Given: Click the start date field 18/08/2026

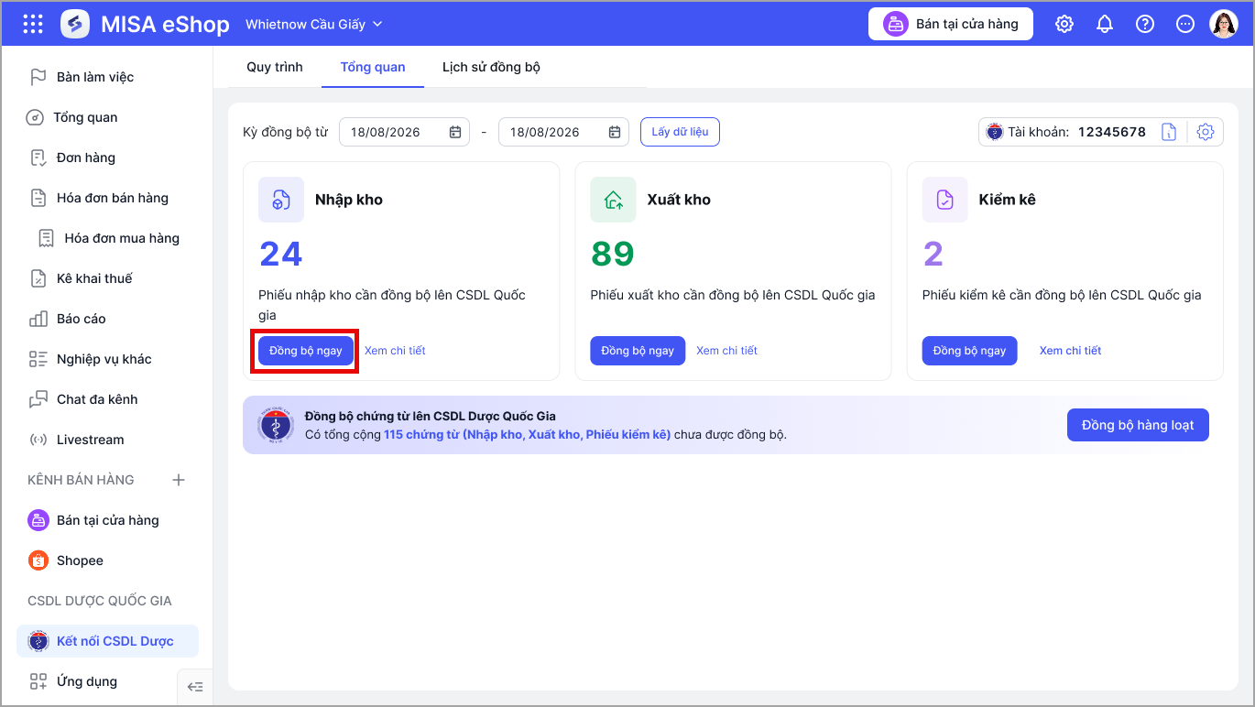Looking at the screenshot, I should [x=404, y=132].
